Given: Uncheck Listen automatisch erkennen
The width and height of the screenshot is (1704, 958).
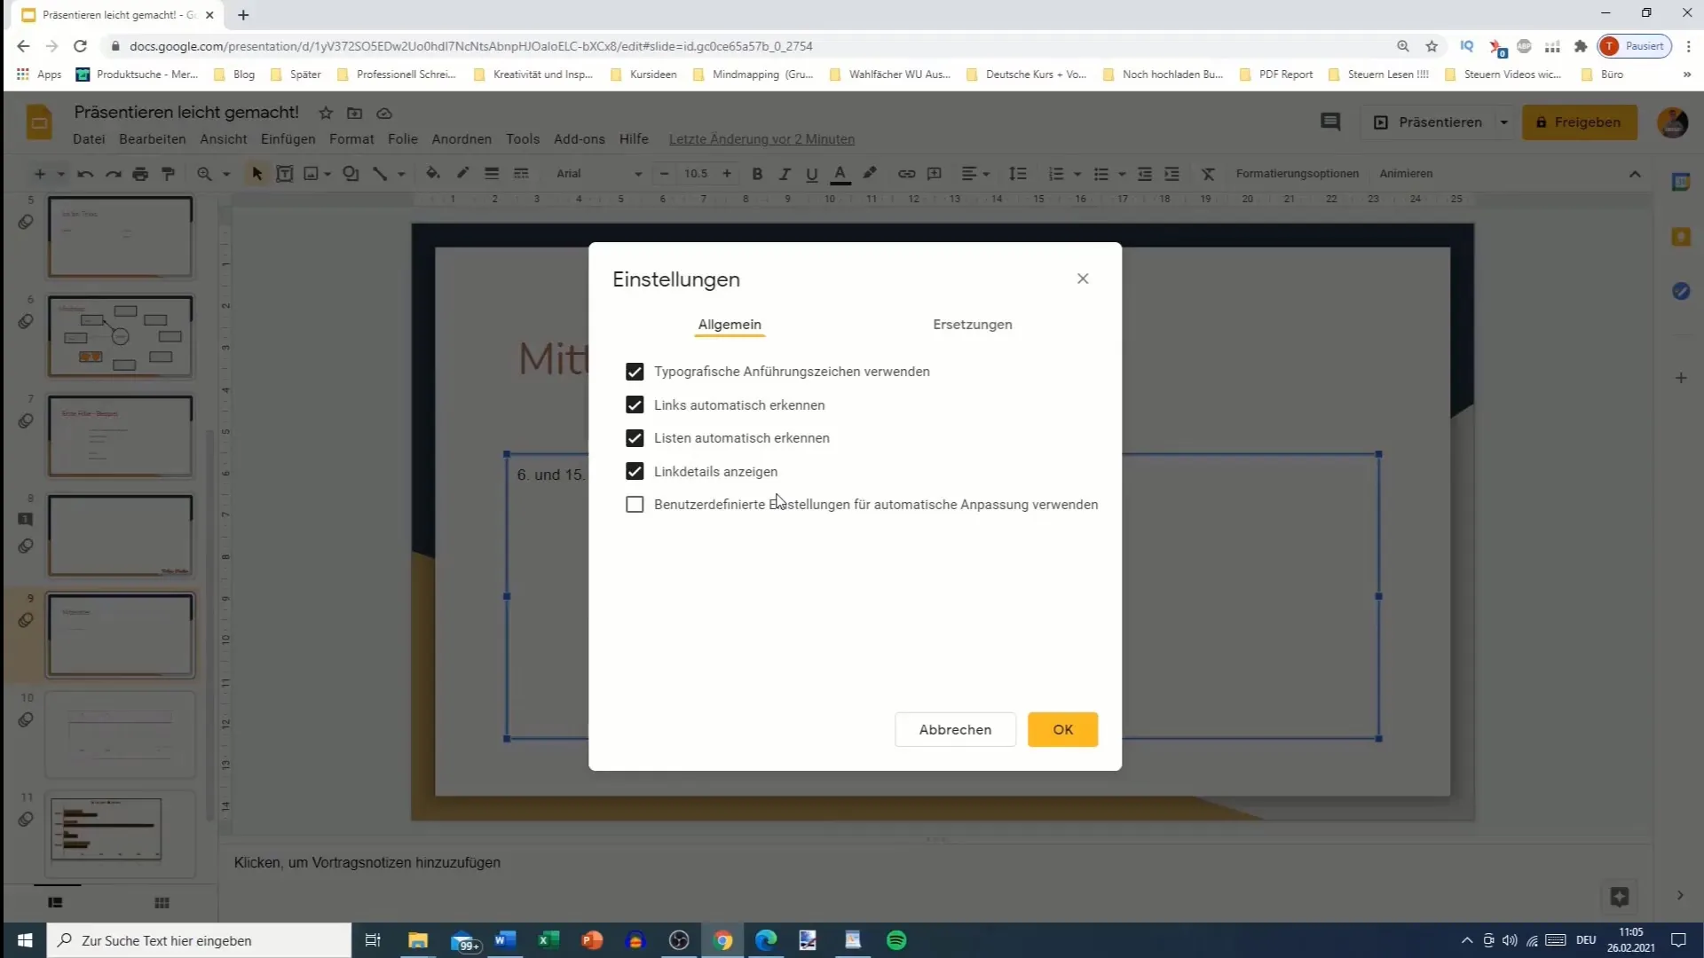Looking at the screenshot, I should coord(635,438).
